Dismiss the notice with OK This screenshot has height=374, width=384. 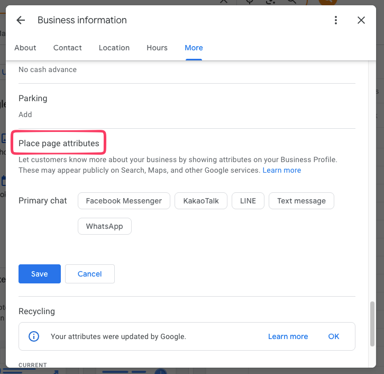tap(334, 336)
